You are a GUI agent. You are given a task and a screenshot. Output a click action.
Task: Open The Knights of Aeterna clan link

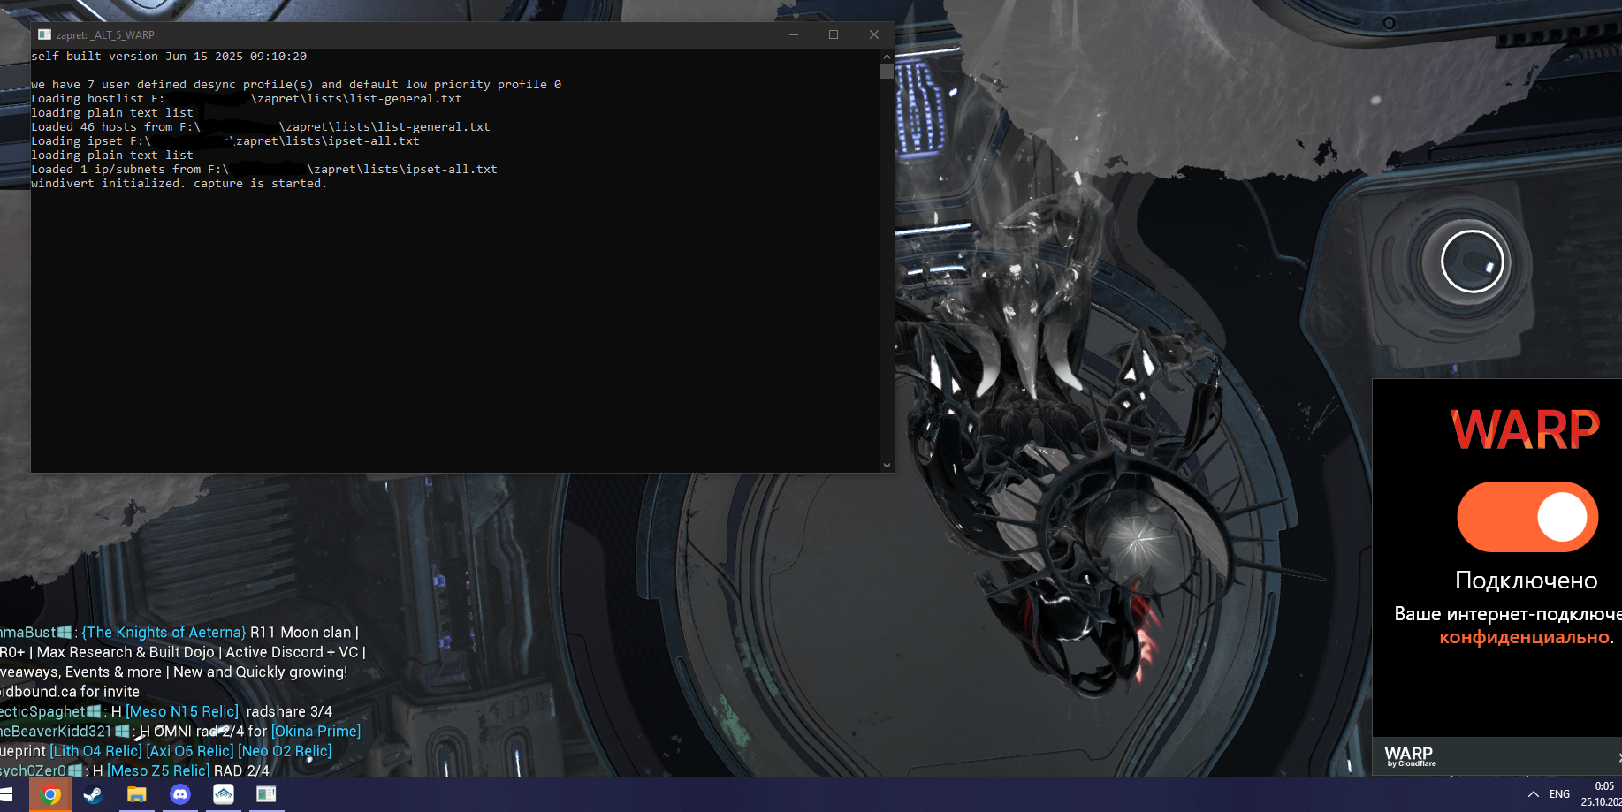(x=164, y=633)
